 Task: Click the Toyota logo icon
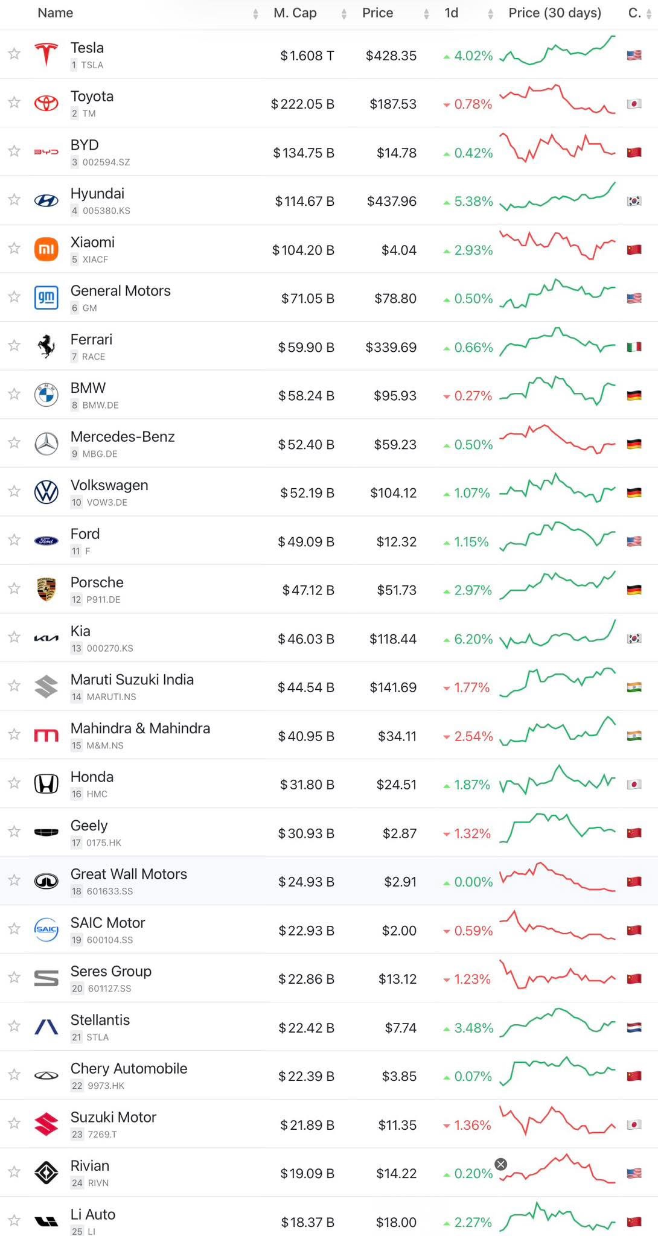point(46,104)
